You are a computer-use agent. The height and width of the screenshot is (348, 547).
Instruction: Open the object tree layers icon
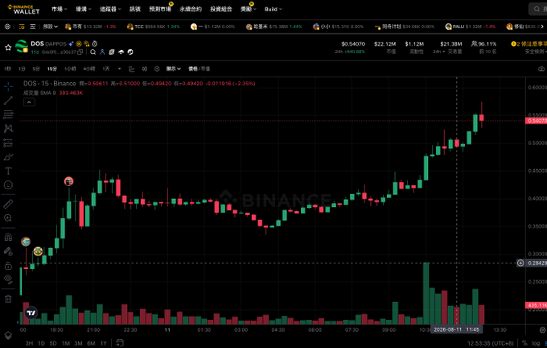click(8, 335)
